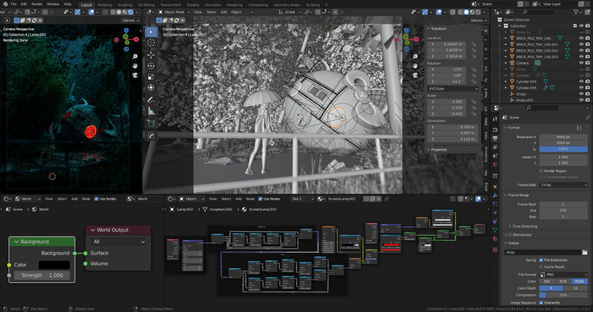Select the Rotate tool in viewport toolbar

(x=151, y=65)
